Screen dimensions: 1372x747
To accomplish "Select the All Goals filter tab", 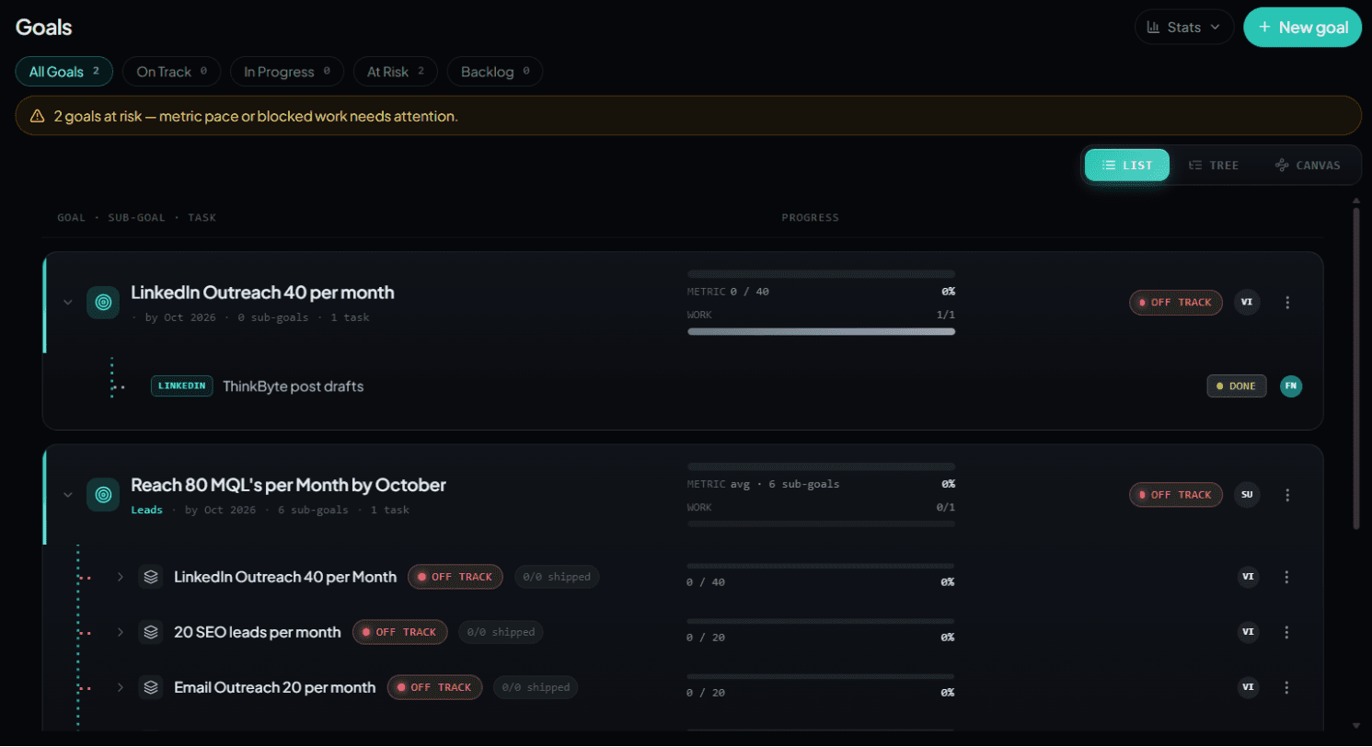I will tap(64, 71).
